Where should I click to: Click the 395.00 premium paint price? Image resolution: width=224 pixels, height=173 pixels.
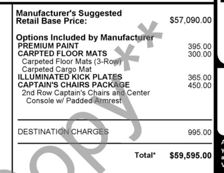tap(199, 46)
